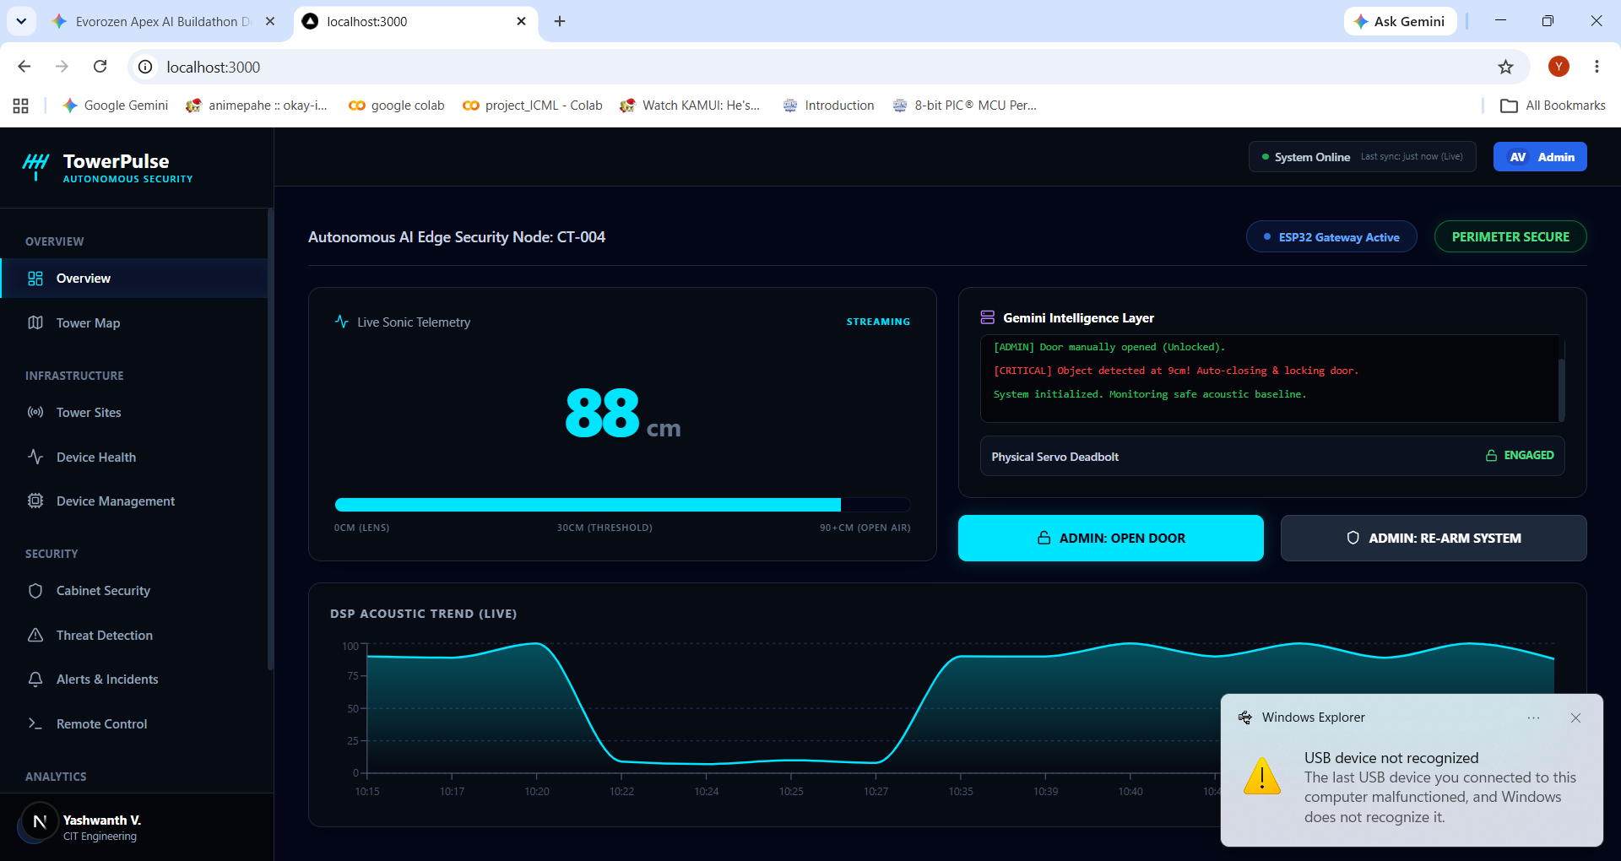Open the google colab bookmark
This screenshot has width=1621, height=861.
[x=396, y=106]
